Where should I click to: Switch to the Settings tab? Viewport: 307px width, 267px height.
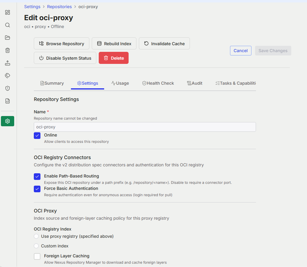(x=88, y=83)
